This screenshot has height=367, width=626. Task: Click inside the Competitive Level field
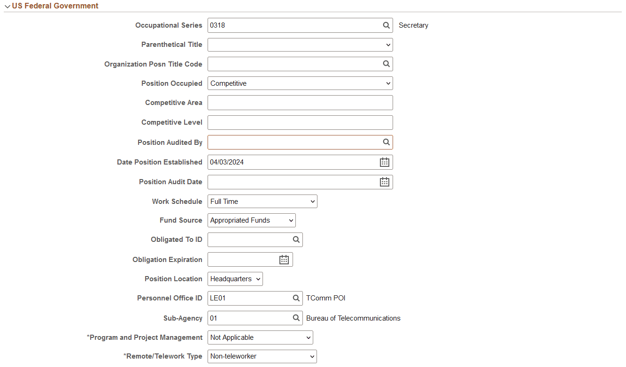300,122
